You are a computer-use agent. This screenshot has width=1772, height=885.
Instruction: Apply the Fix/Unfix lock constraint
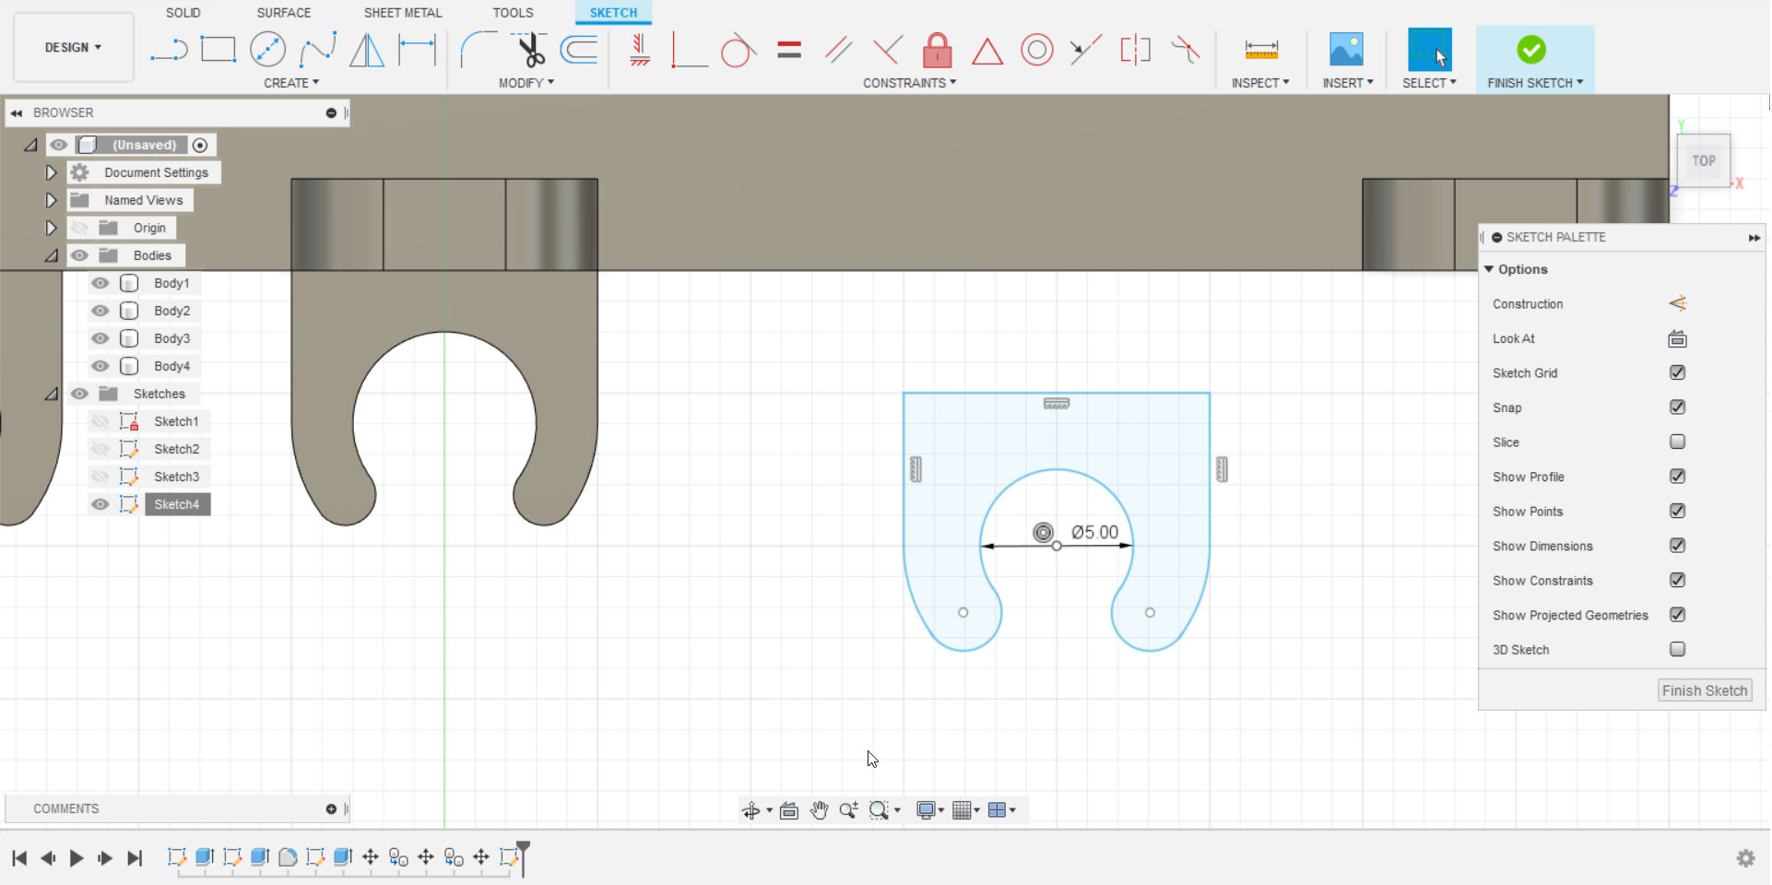[937, 50]
